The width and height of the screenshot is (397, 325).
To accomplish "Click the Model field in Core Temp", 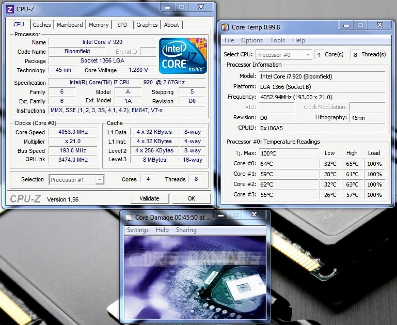I will (322, 76).
